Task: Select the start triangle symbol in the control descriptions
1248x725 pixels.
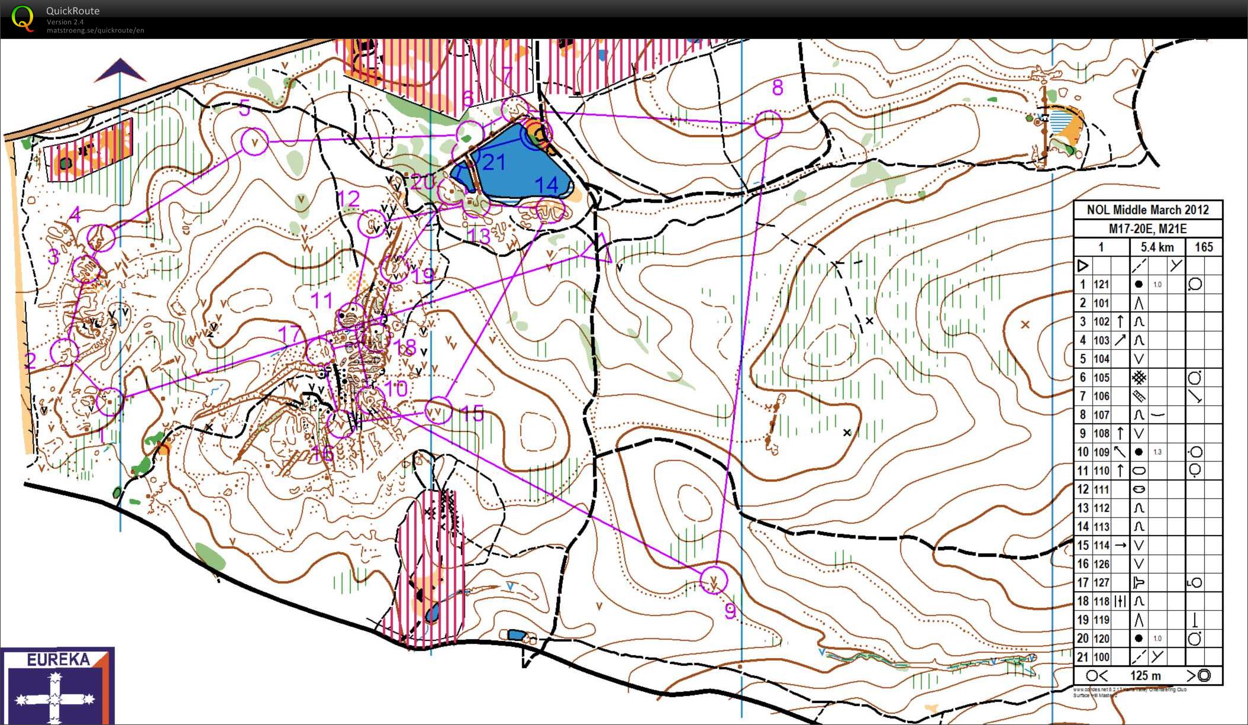Action: (x=1082, y=265)
